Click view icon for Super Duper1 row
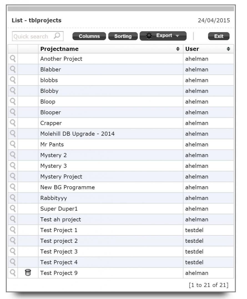 tap(13, 209)
